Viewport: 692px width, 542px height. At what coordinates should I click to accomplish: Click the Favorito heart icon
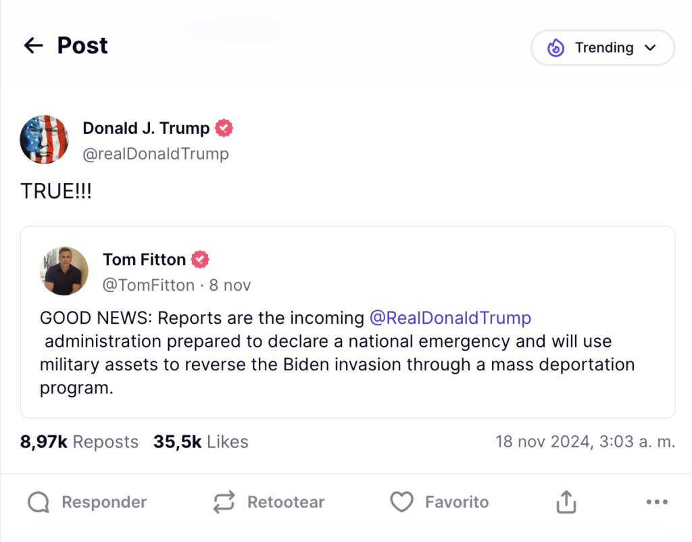401,502
